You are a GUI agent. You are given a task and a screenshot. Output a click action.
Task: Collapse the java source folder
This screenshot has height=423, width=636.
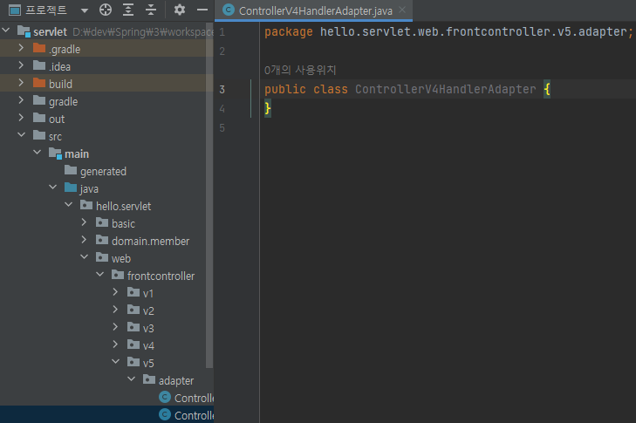[52, 188]
